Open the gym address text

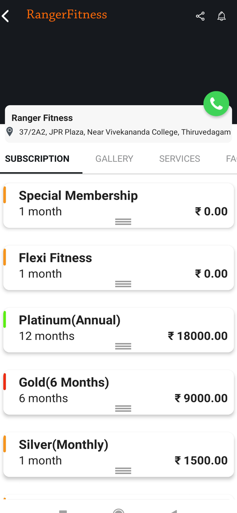[125, 132]
